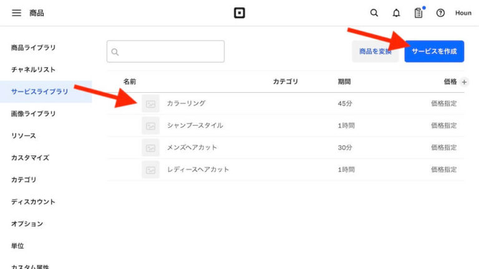Click the Square logo icon

pos(239,13)
